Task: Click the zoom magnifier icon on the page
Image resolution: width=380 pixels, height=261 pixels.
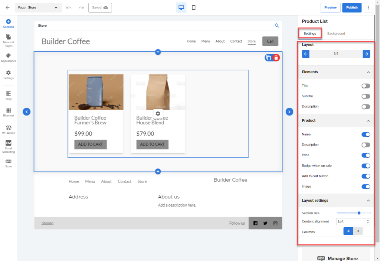Action: [277, 26]
